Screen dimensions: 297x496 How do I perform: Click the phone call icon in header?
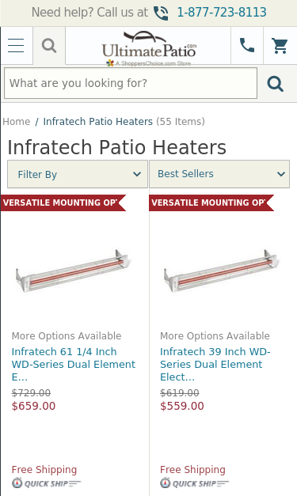247,46
